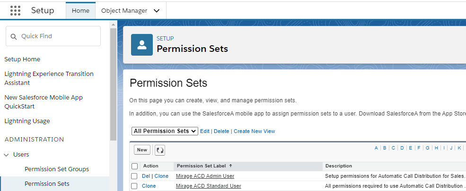Open the Mirage ACD Admin User permission set
The image size is (466, 191).
point(205,176)
